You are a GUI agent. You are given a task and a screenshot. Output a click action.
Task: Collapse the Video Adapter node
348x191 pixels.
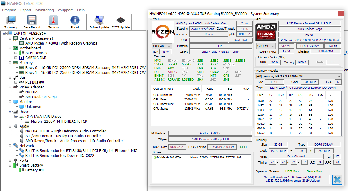coord(10,87)
